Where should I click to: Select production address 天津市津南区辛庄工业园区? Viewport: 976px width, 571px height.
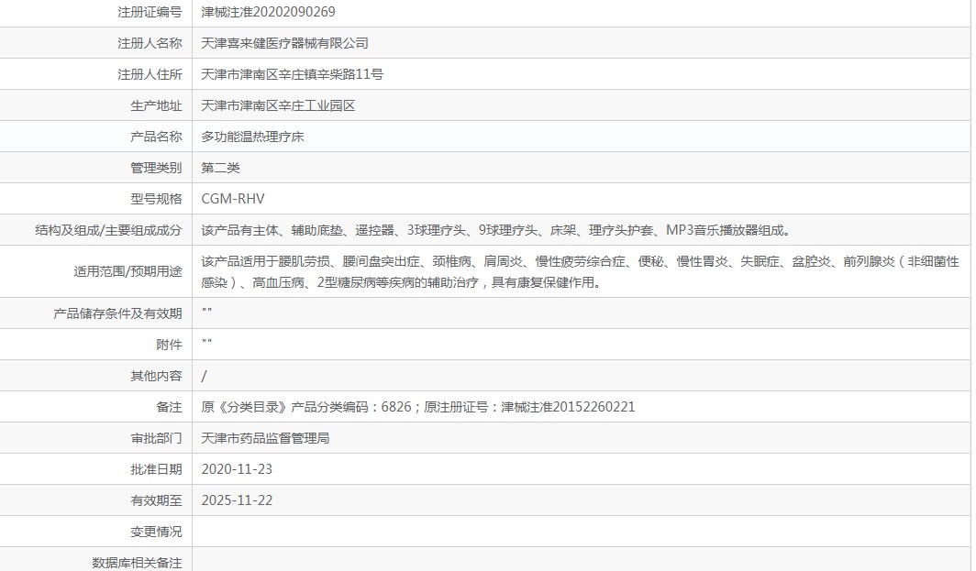point(278,105)
